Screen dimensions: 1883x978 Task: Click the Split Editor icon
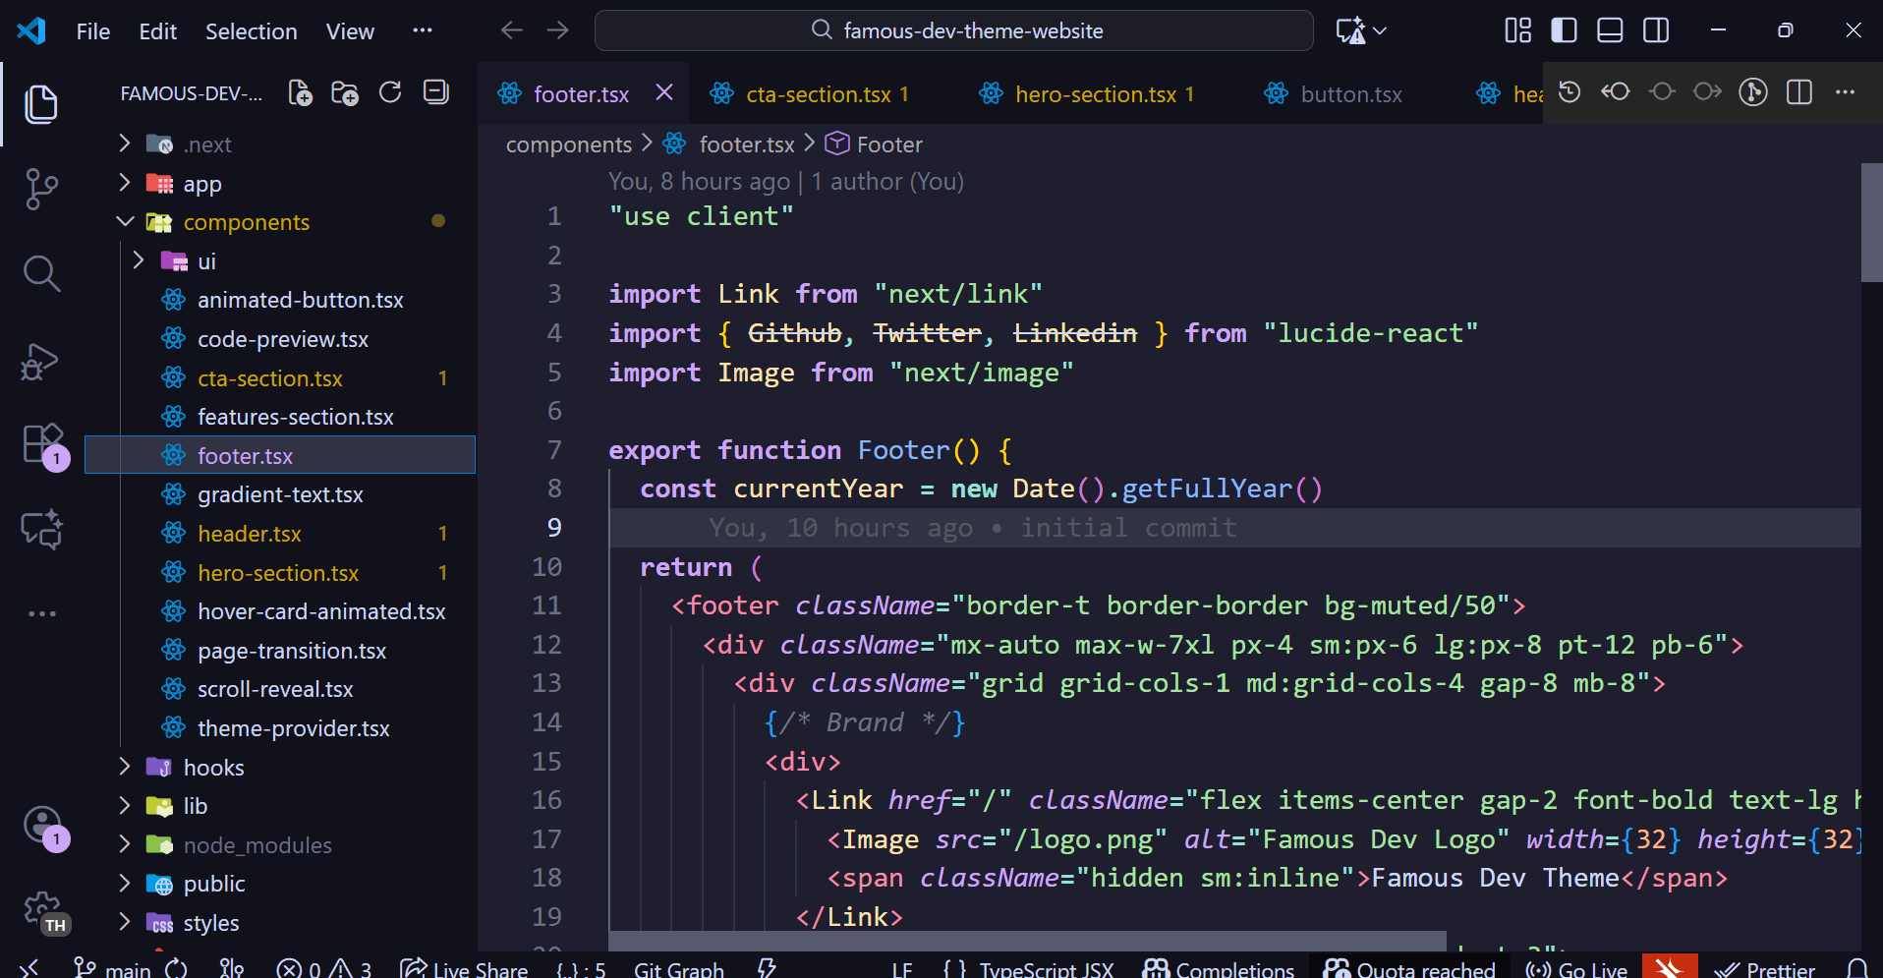(x=1799, y=91)
